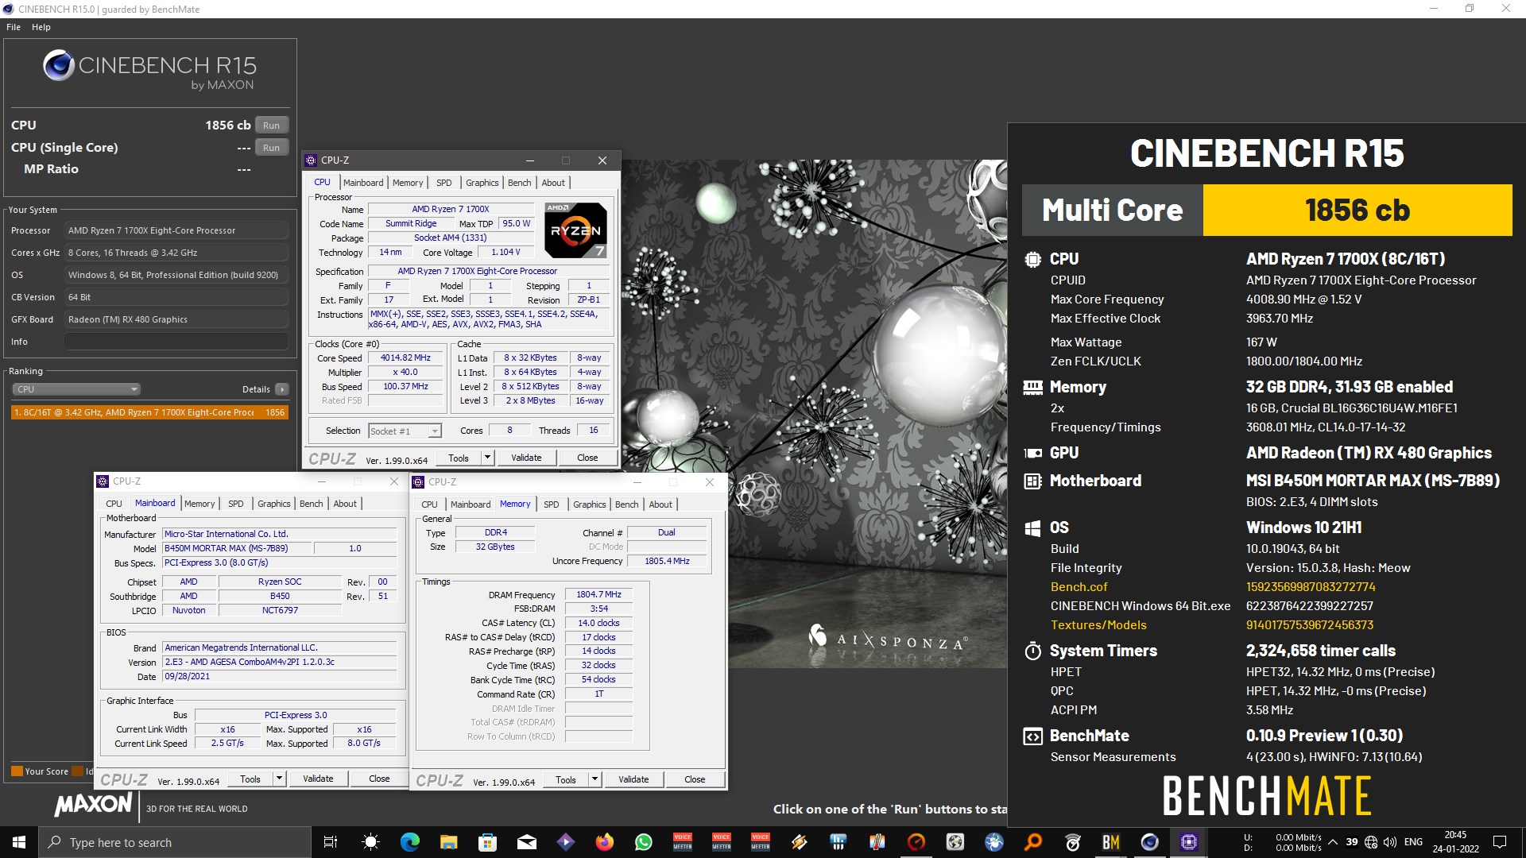
Task: Open the CPU ranking dropdown
Action: (76, 389)
